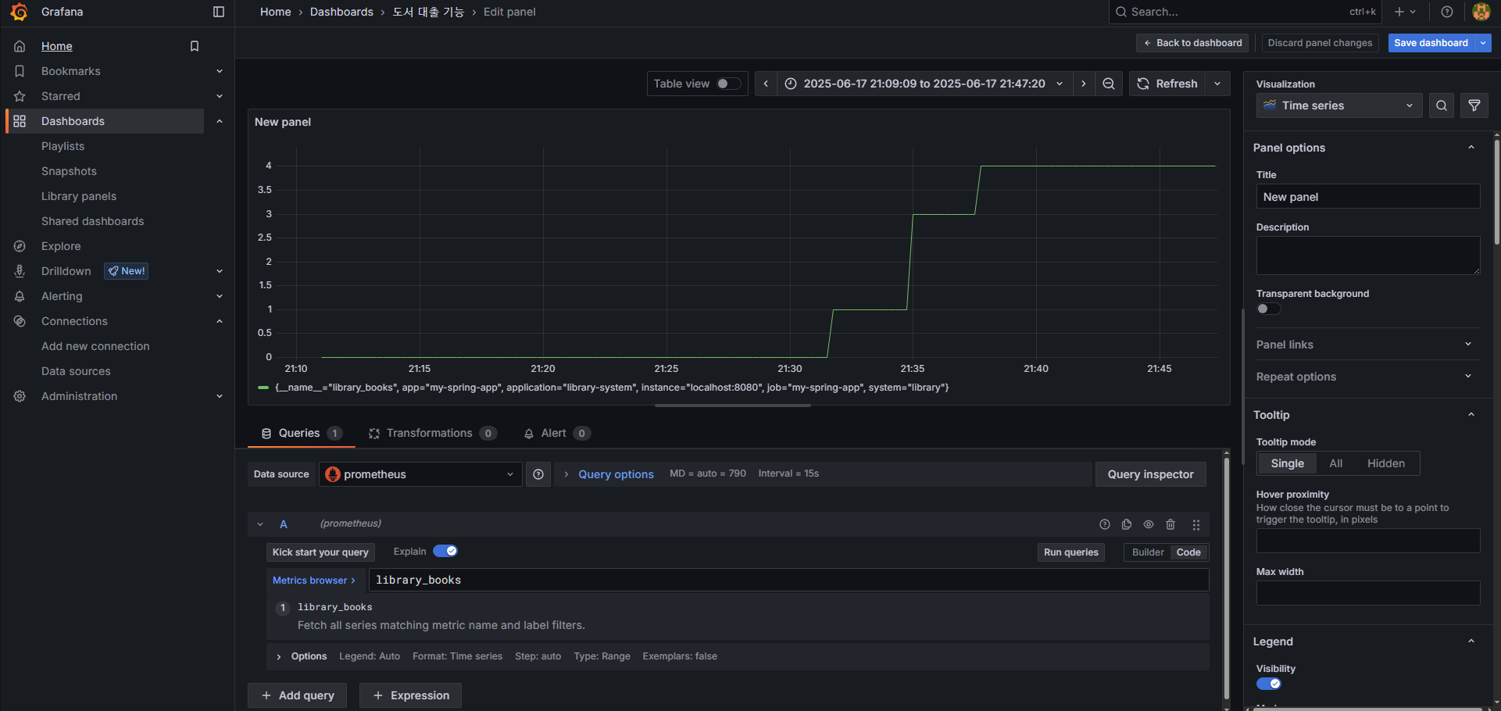Open visualization suggestions filter icon

pos(1474,105)
